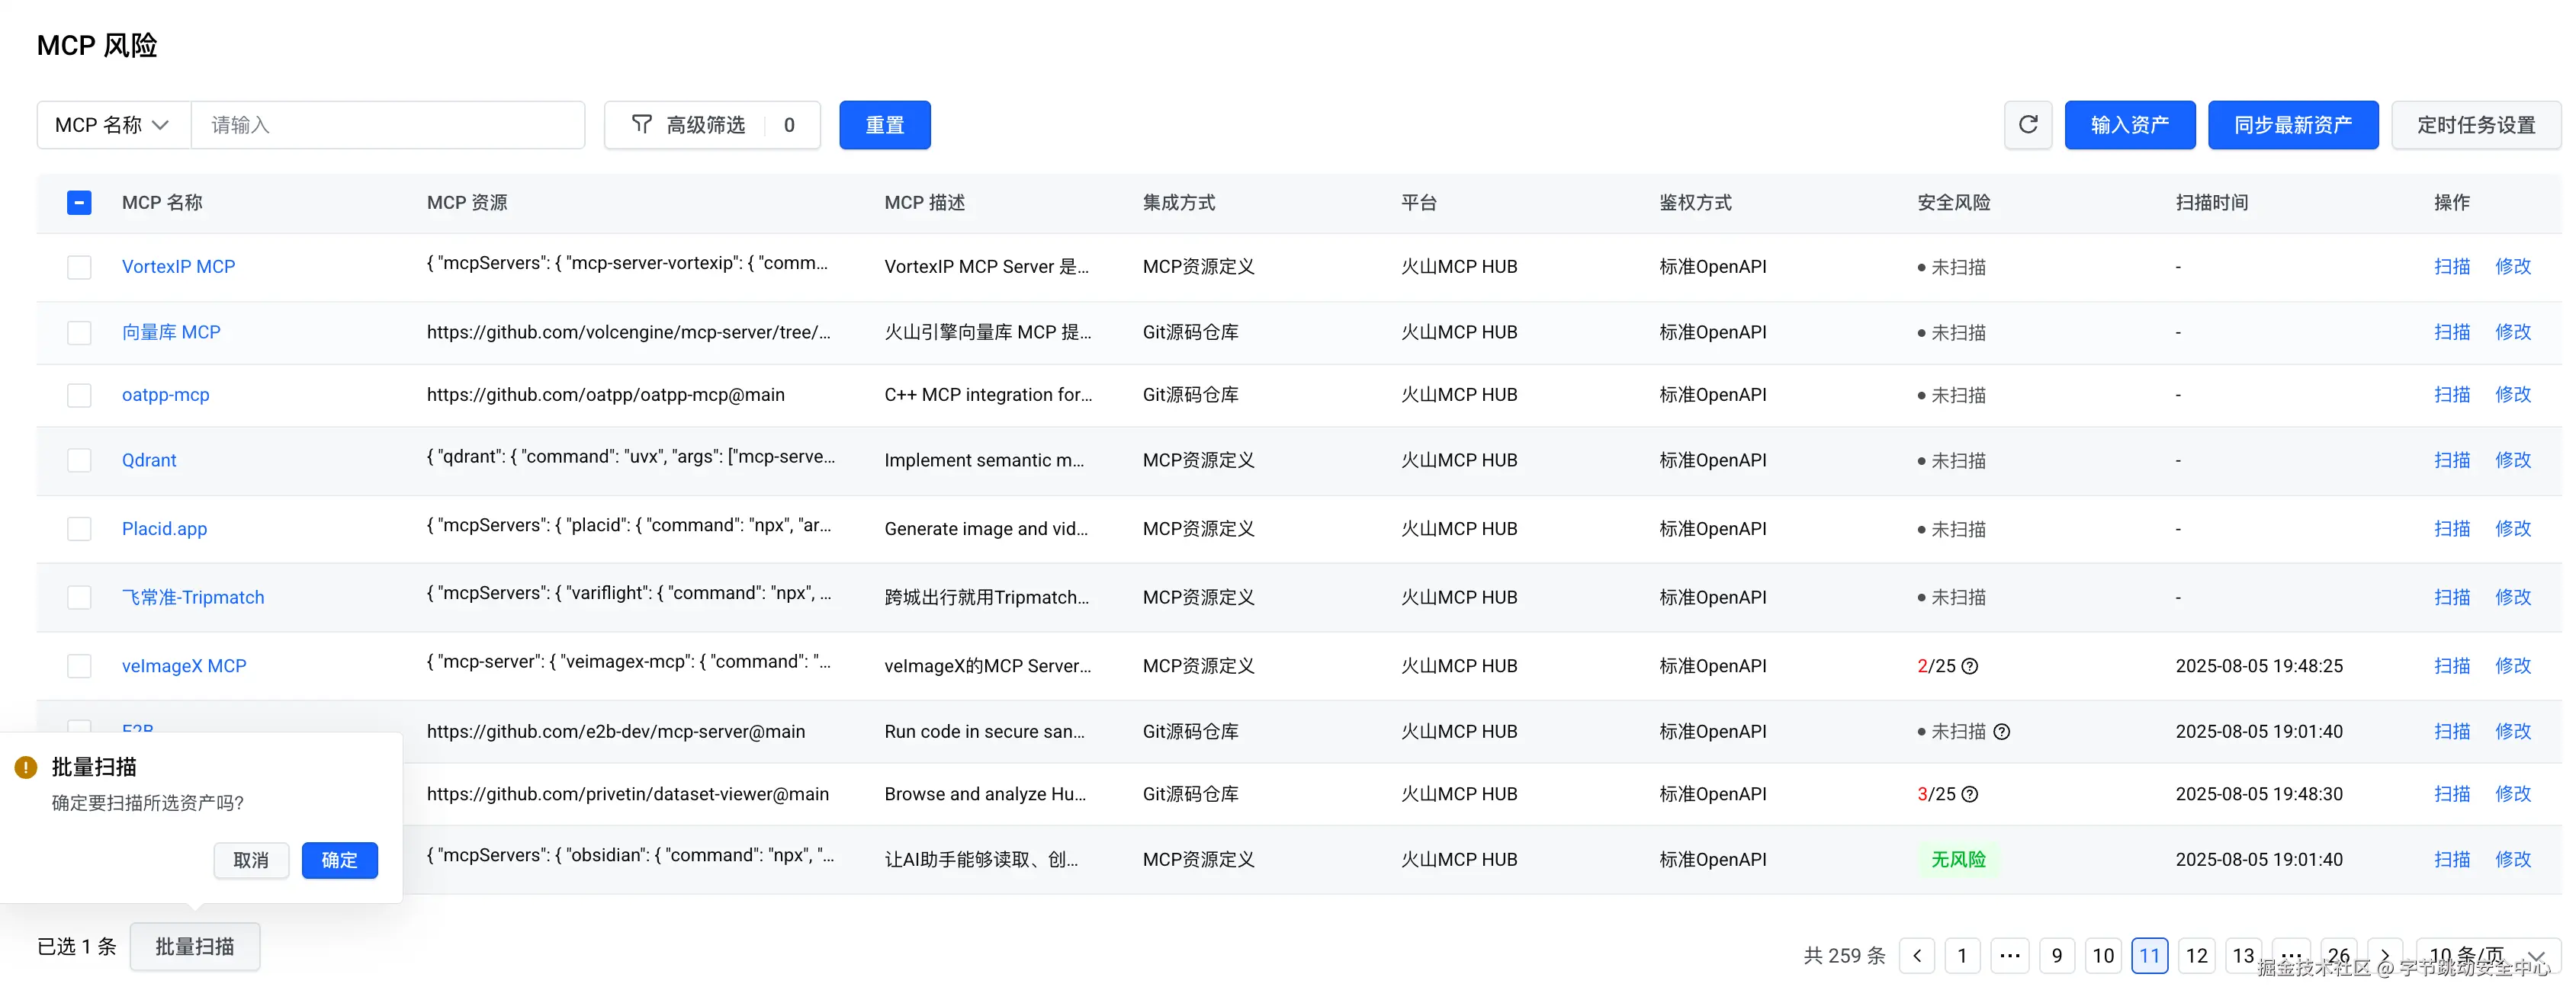Click help icon beside E2B unscanned status
The width and height of the screenshot is (2576, 1003).
2001,732
